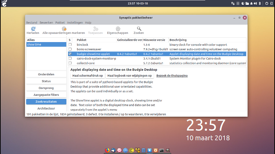The height and width of the screenshot is (154, 275).
Task: Select the Zoekresultaten view button
Action: tap(46, 102)
